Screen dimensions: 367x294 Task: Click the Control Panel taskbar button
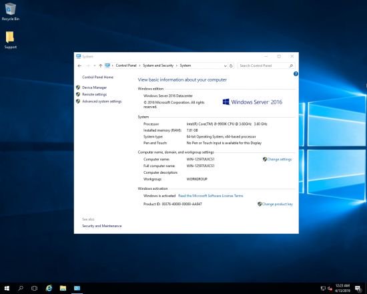(77, 288)
